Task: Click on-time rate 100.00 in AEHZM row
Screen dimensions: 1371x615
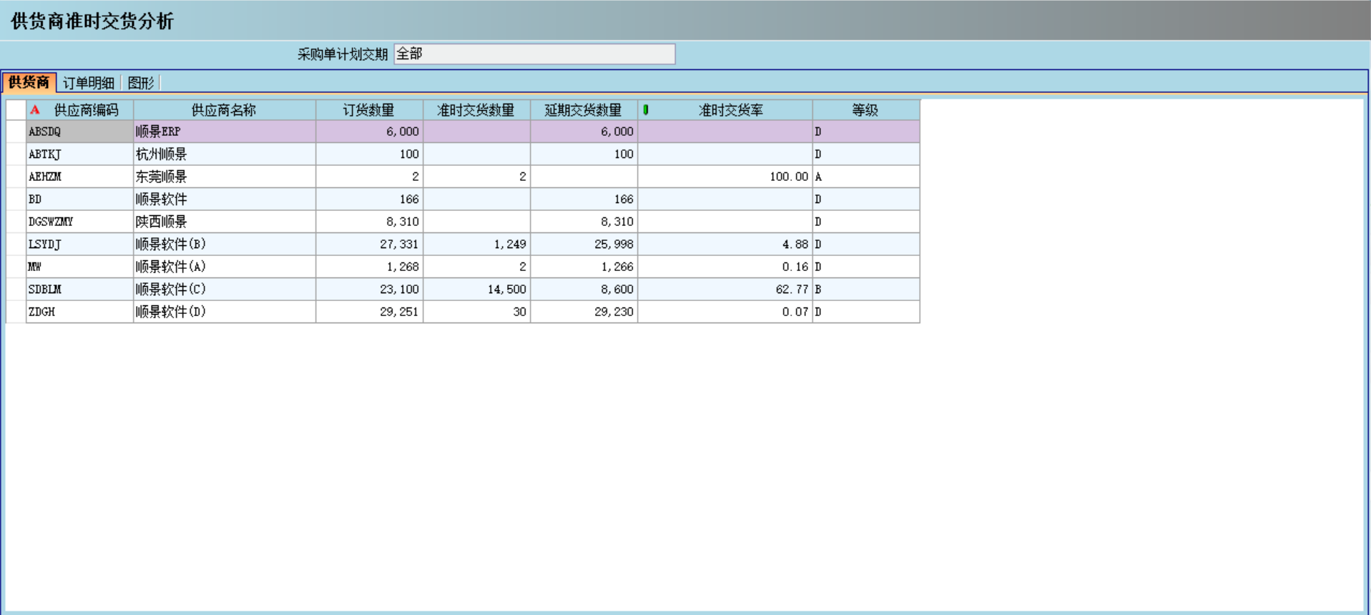Action: click(x=725, y=177)
